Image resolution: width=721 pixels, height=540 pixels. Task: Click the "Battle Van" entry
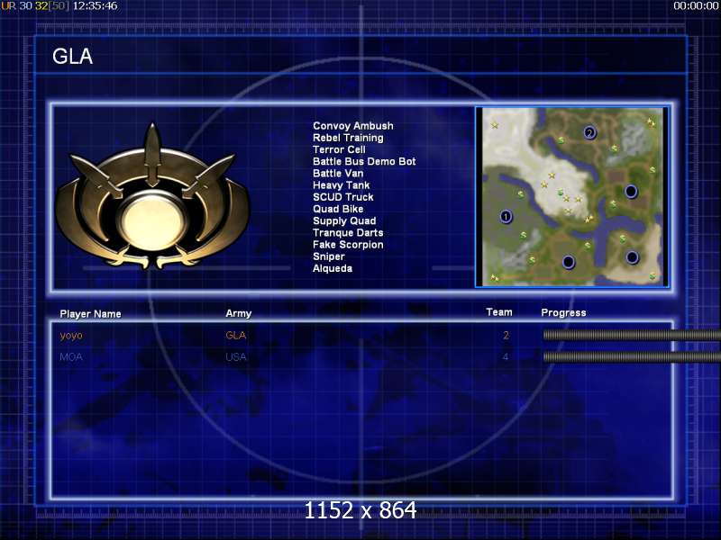[x=338, y=174]
